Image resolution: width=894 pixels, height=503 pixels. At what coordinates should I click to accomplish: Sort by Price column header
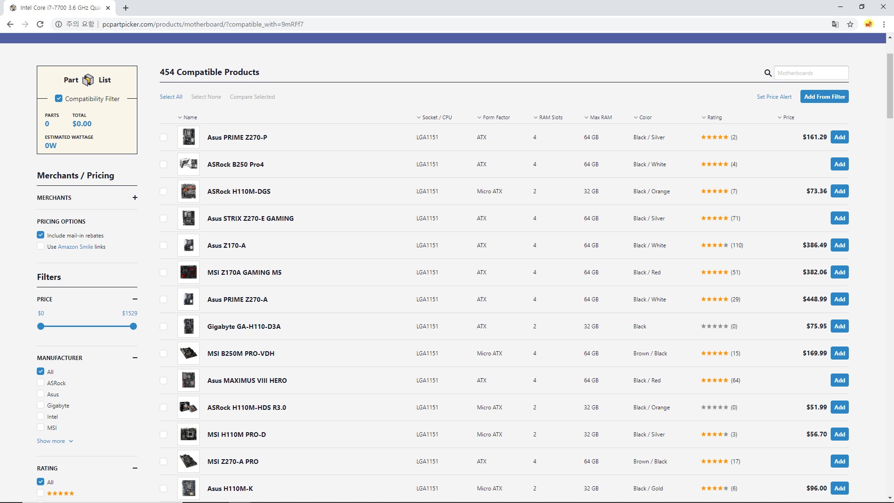[786, 117]
